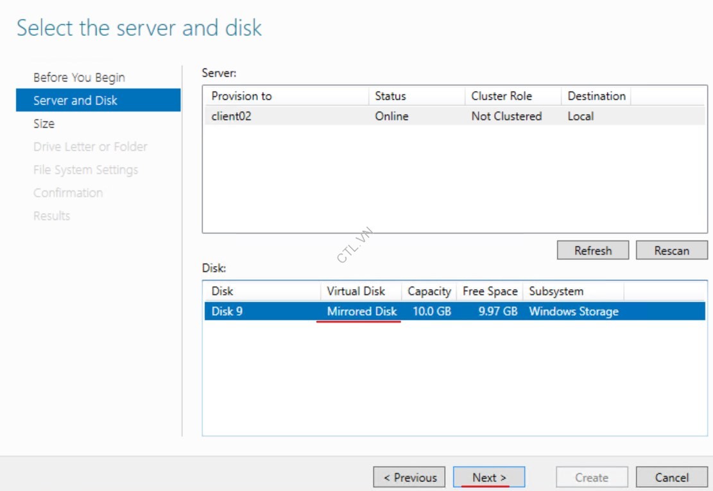This screenshot has height=491, width=713.
Task: Select the Disk 9 Mirrored Disk row
Action: [x=454, y=312]
